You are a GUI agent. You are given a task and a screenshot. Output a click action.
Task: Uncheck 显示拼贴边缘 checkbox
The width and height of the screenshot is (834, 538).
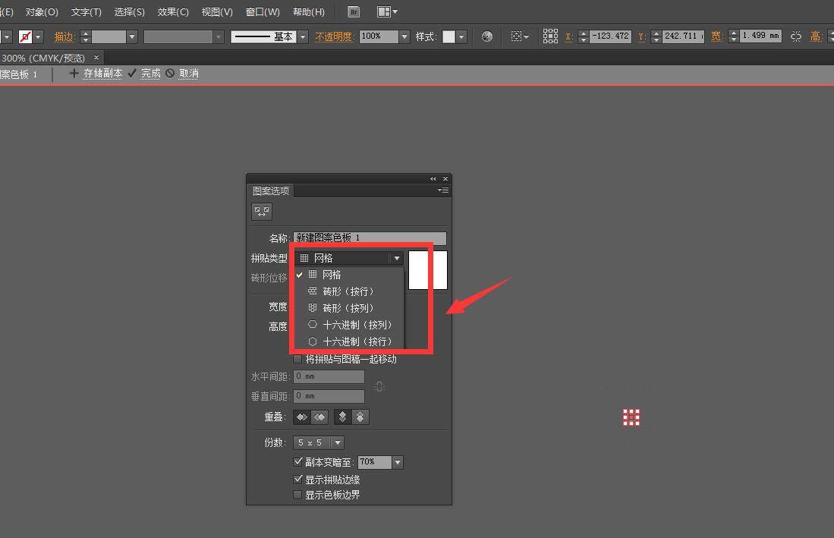(297, 480)
